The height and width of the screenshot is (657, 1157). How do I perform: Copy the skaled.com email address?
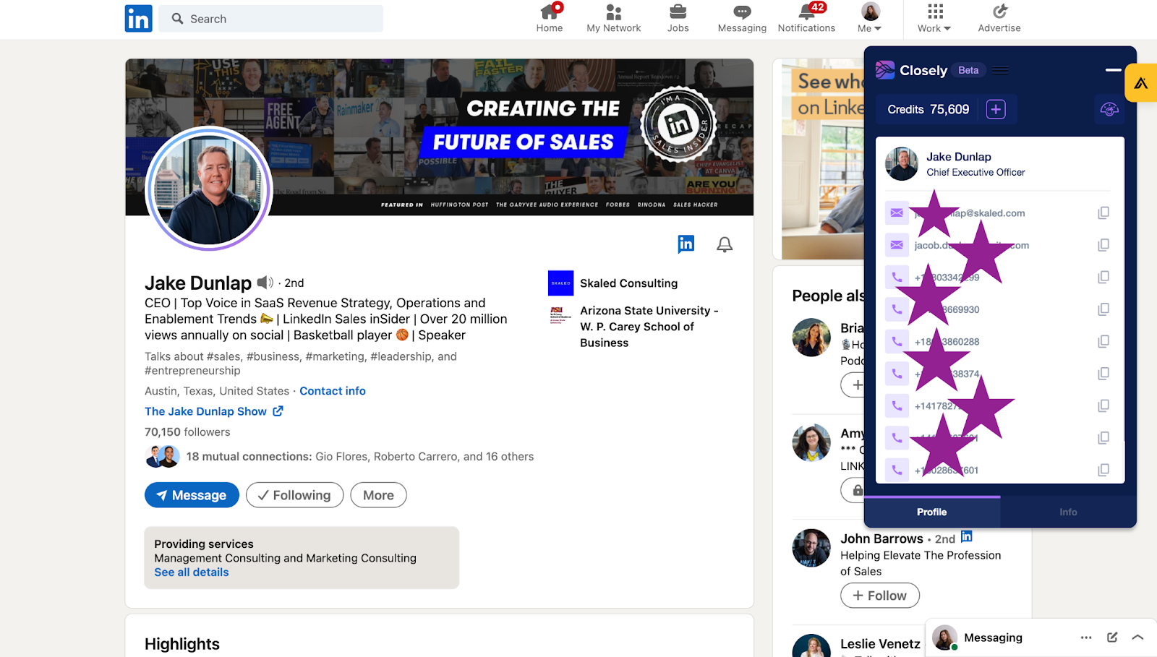[1103, 212]
